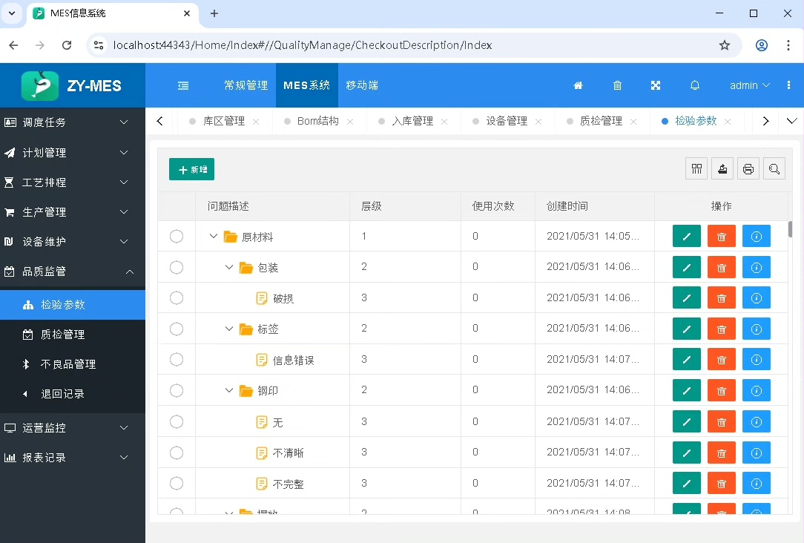804x543 pixels.
Task: Switch to the 设备管理 tab
Action: 507,121
